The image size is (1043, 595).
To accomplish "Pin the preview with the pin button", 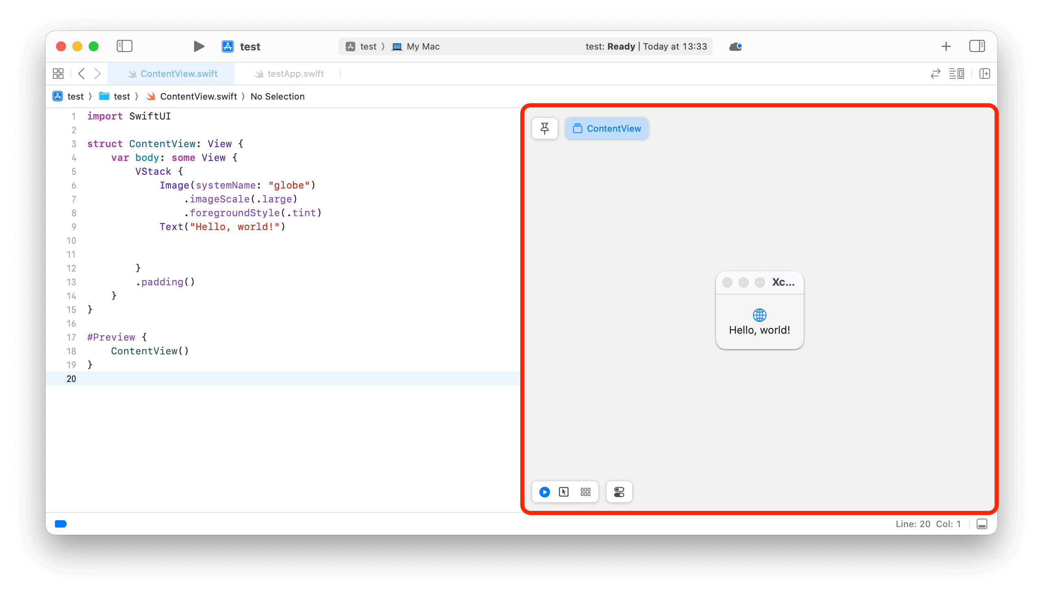I will (x=544, y=128).
